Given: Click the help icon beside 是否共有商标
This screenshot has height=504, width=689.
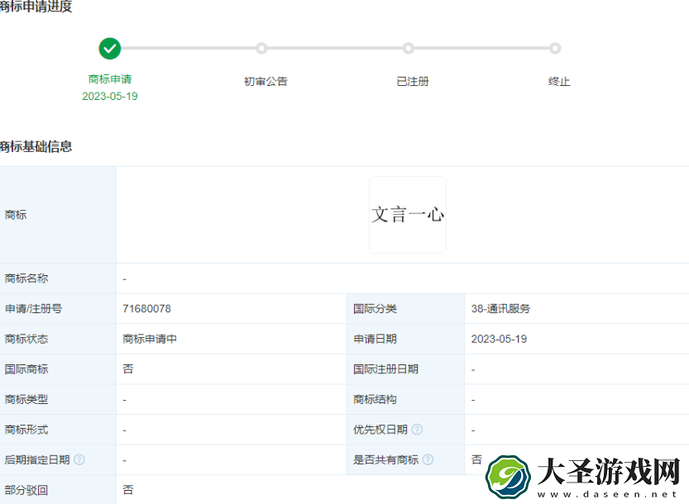Looking at the screenshot, I should 428,459.
